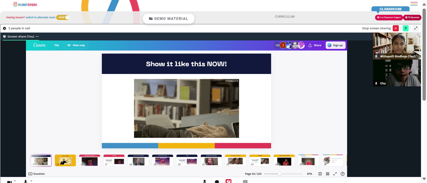
Task: Click the Canva logo
Action: pyautogui.click(x=39, y=46)
